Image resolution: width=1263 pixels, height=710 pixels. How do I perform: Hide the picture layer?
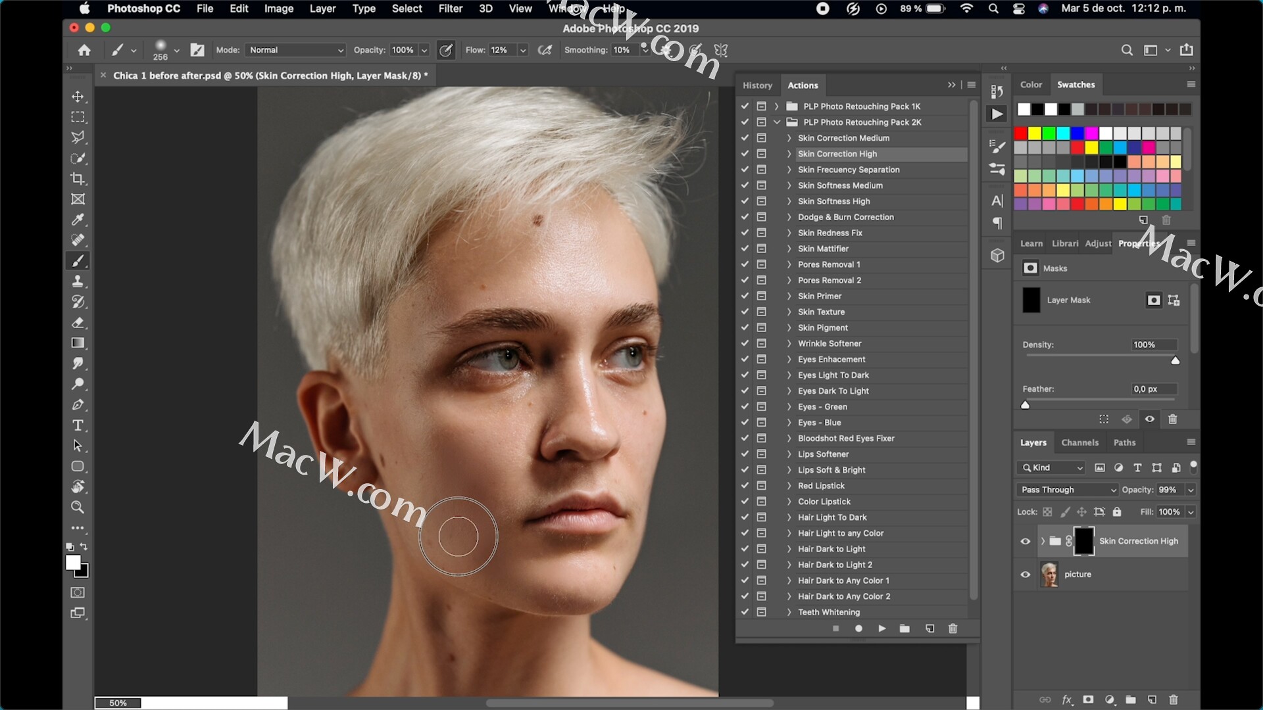[x=1025, y=575]
